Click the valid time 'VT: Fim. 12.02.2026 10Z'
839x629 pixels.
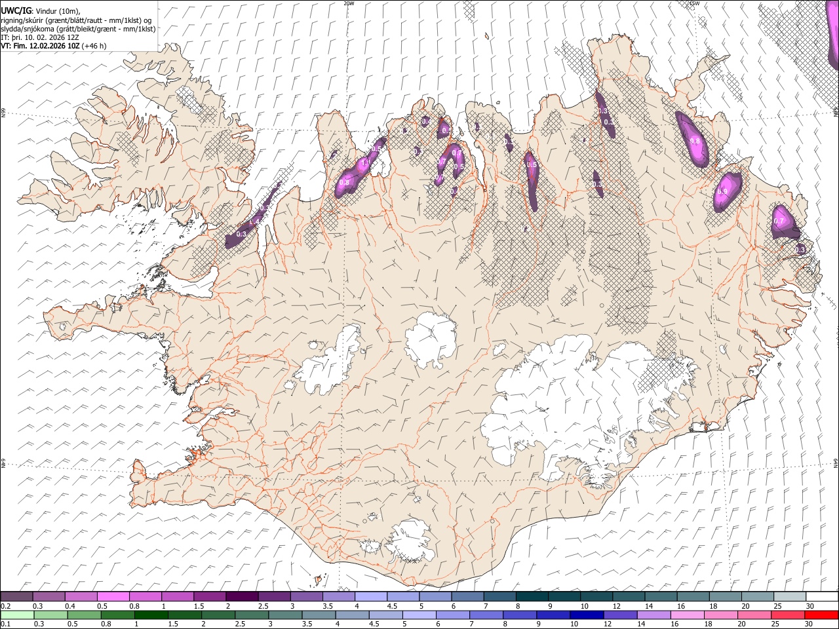41,46
